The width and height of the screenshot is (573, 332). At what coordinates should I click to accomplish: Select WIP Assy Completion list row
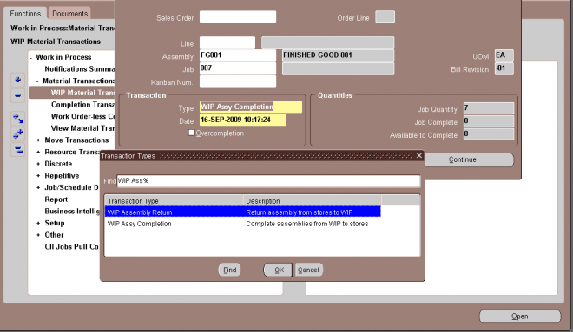pos(242,224)
